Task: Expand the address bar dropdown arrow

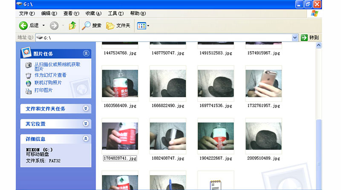Action: pyautogui.click(x=295, y=38)
